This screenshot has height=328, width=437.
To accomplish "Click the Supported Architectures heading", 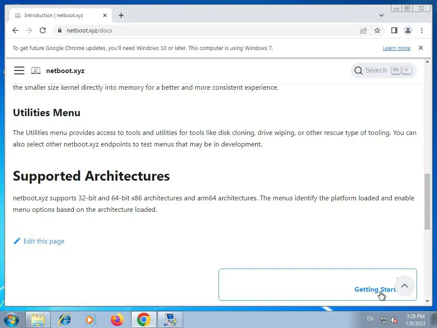I will click(x=91, y=176).
